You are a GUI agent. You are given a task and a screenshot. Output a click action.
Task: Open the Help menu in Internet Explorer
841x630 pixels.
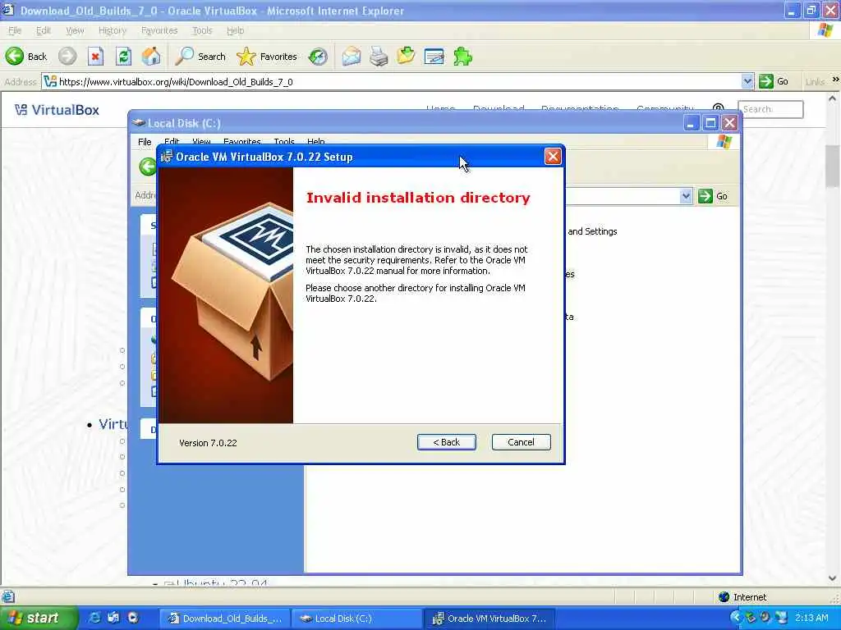tap(235, 30)
